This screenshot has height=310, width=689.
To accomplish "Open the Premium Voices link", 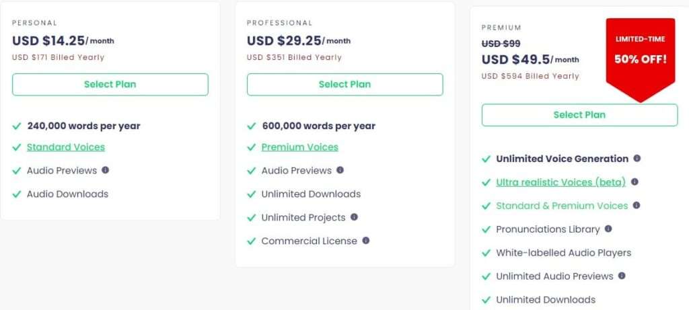I will coord(299,147).
